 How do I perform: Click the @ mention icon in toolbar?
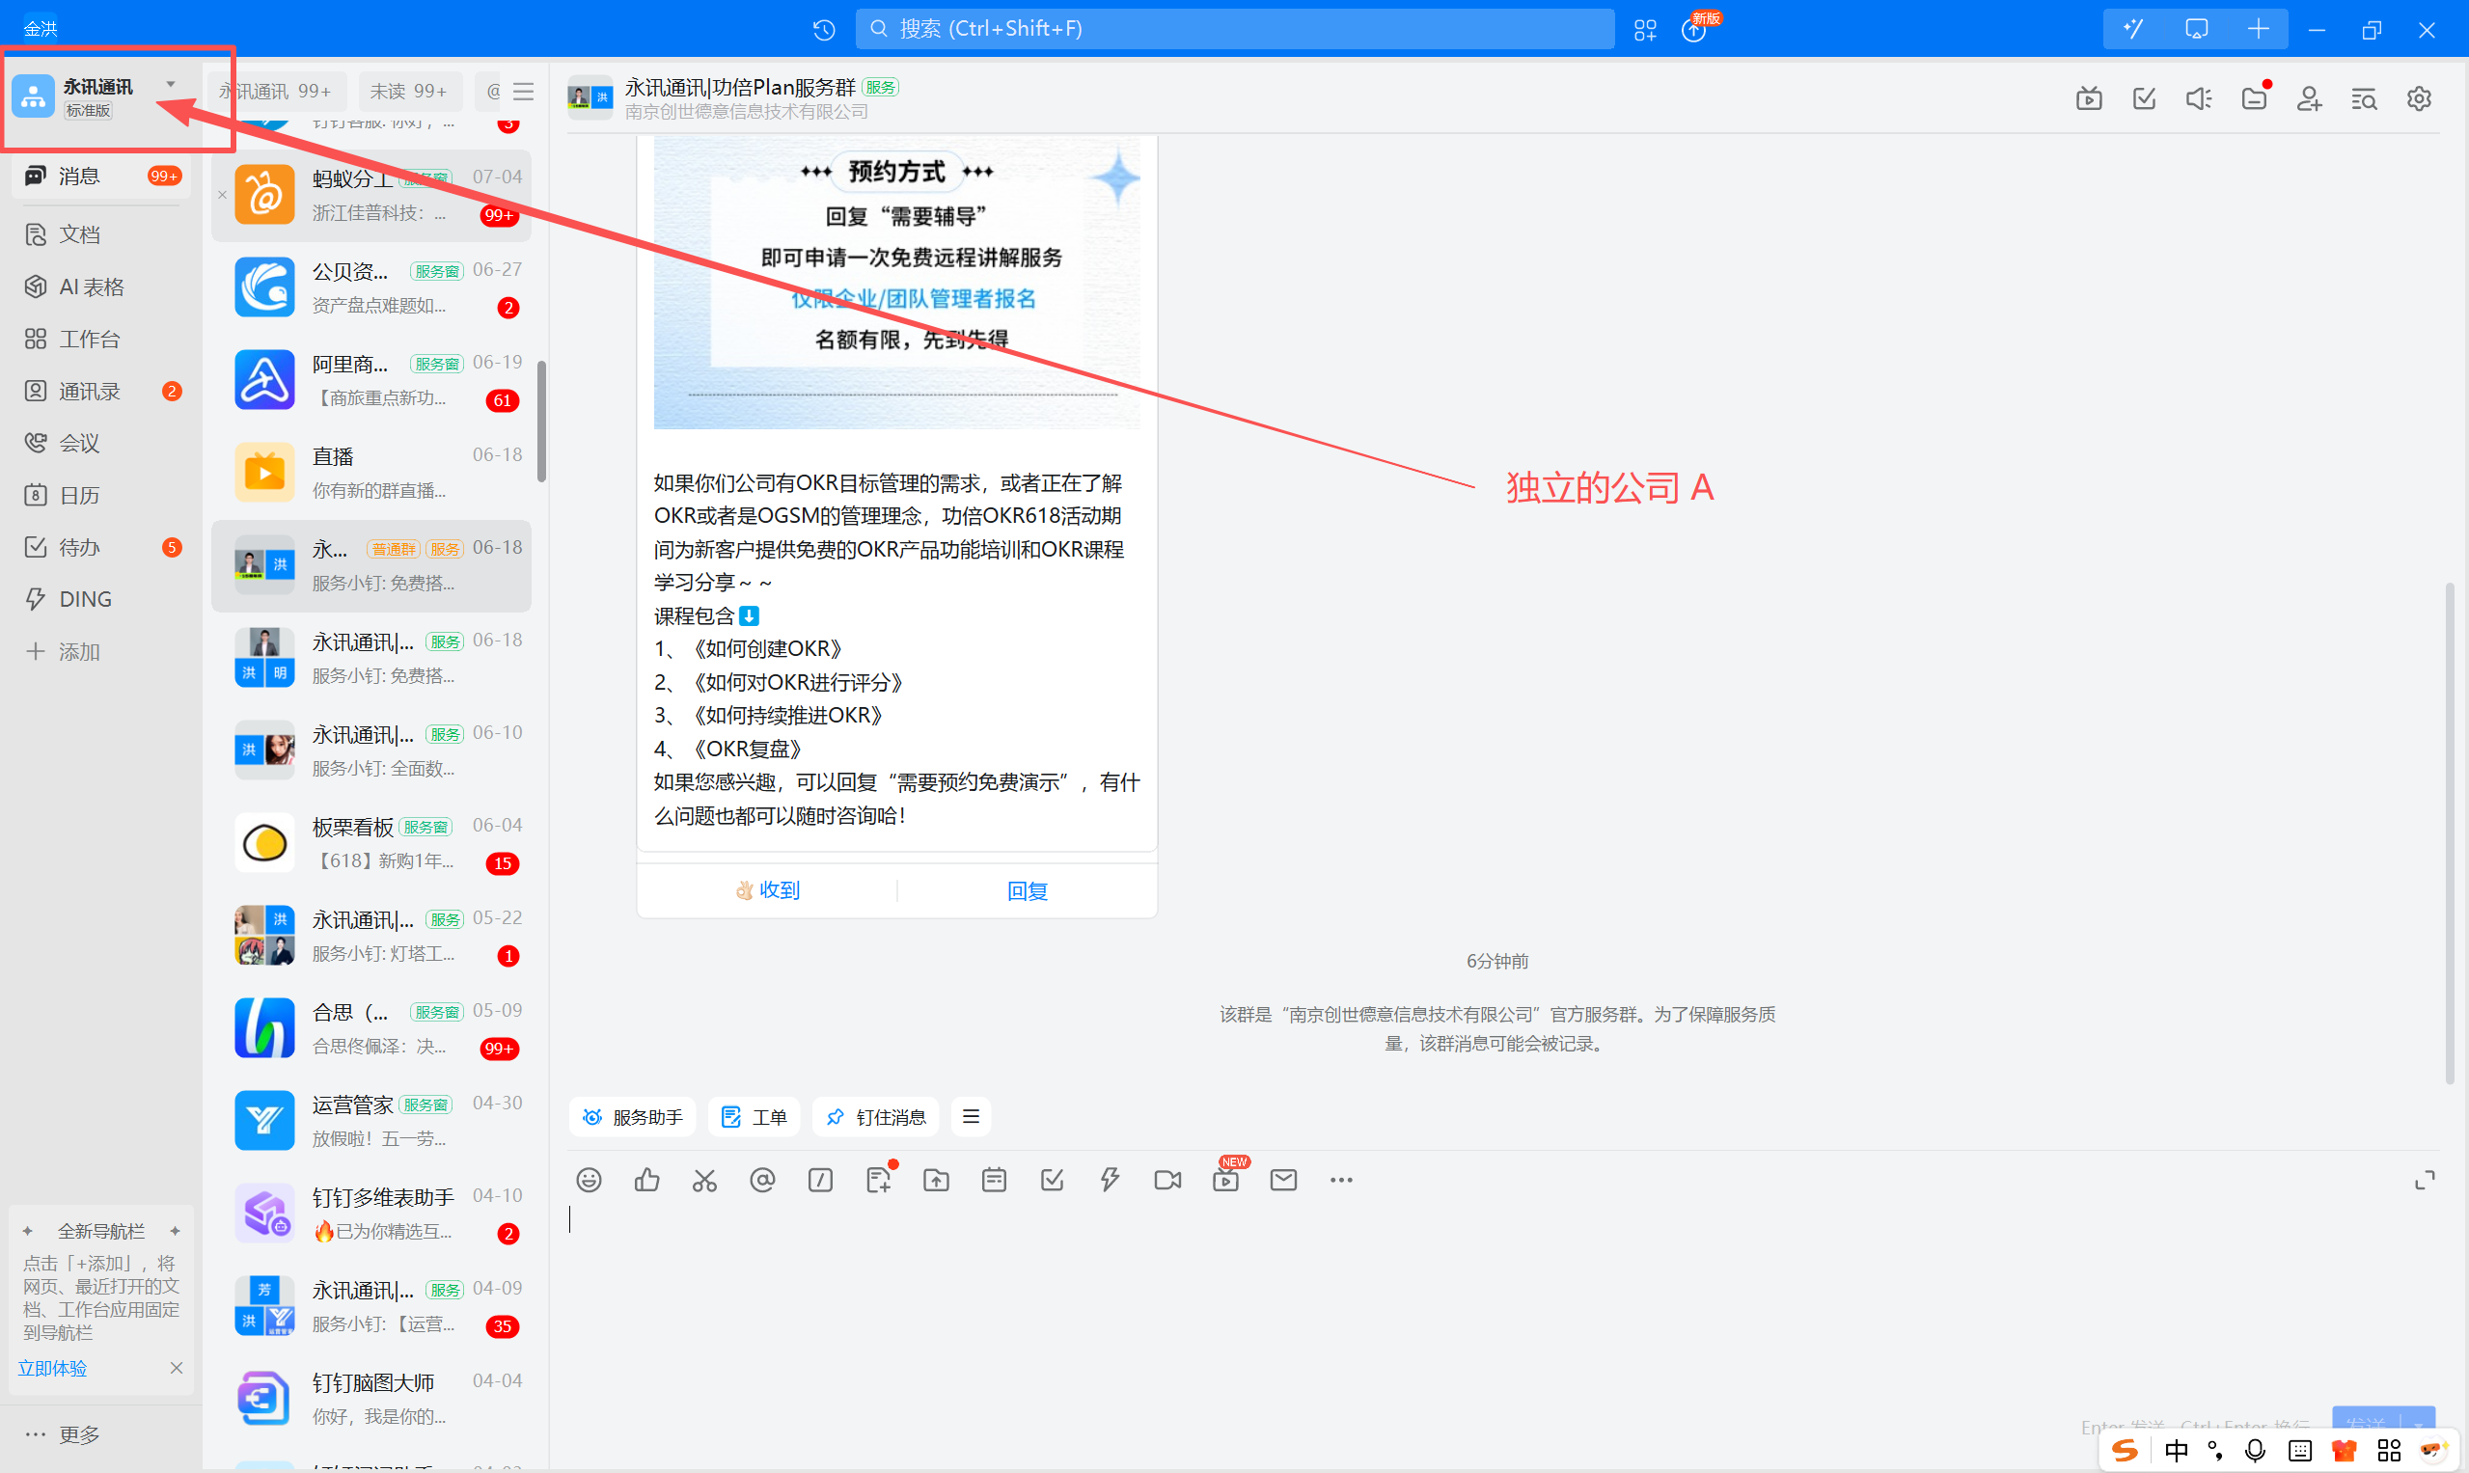point(762,1179)
